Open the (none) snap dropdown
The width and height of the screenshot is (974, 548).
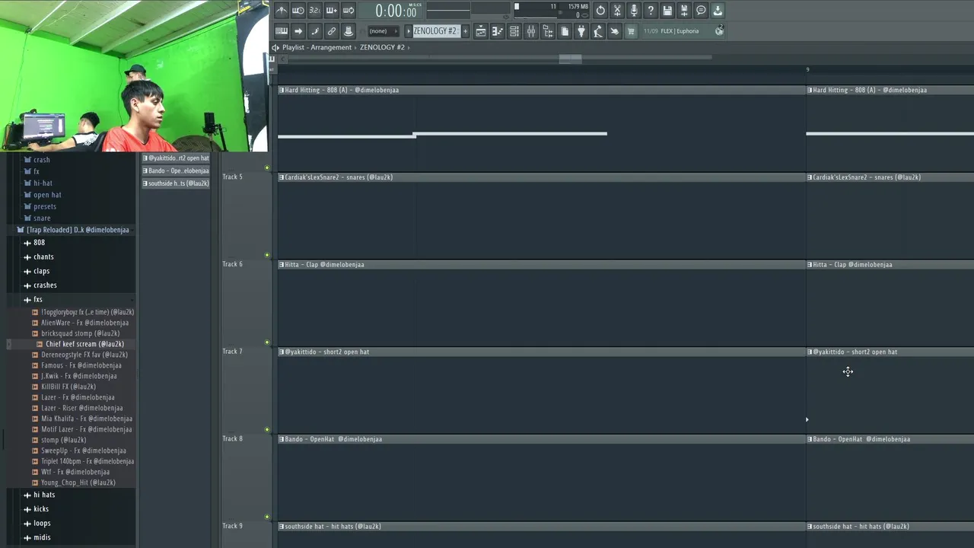(x=384, y=31)
